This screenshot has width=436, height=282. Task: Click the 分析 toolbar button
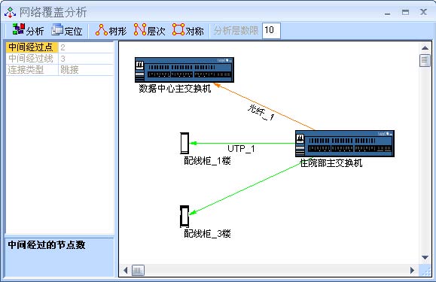pos(28,30)
